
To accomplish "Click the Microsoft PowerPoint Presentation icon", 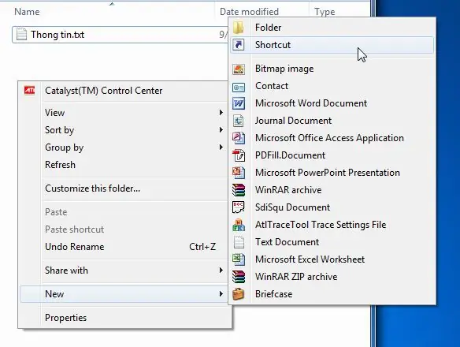I will point(239,173).
